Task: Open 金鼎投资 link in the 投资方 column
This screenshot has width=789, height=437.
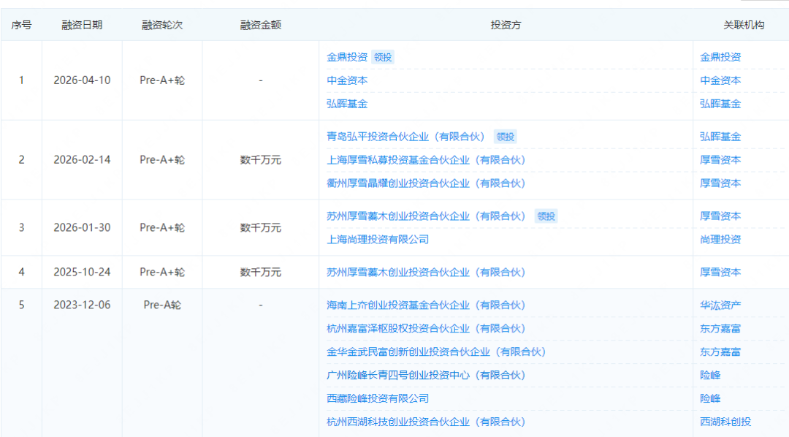Action: pos(347,57)
